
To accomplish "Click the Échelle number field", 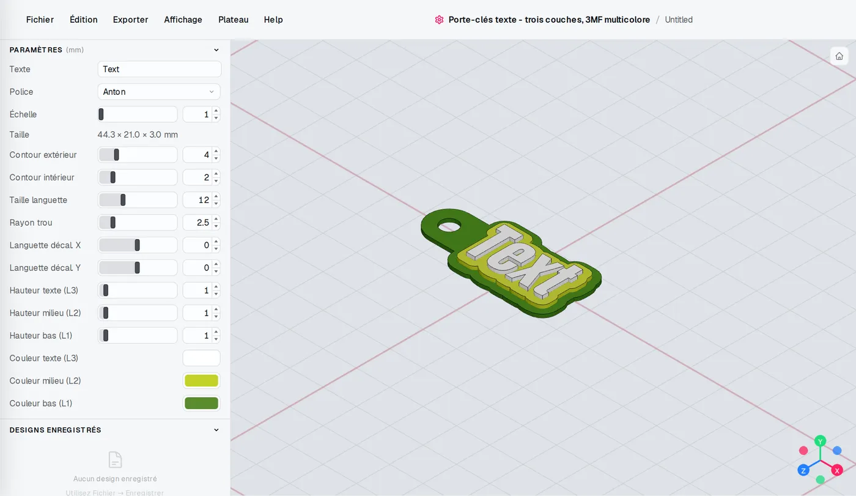I will [197, 114].
